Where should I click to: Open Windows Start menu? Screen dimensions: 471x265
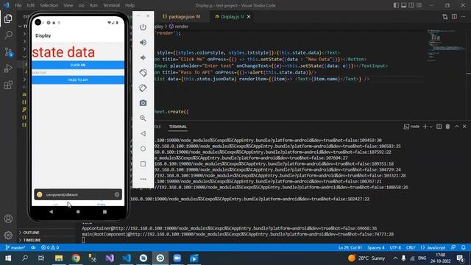click(x=8, y=258)
